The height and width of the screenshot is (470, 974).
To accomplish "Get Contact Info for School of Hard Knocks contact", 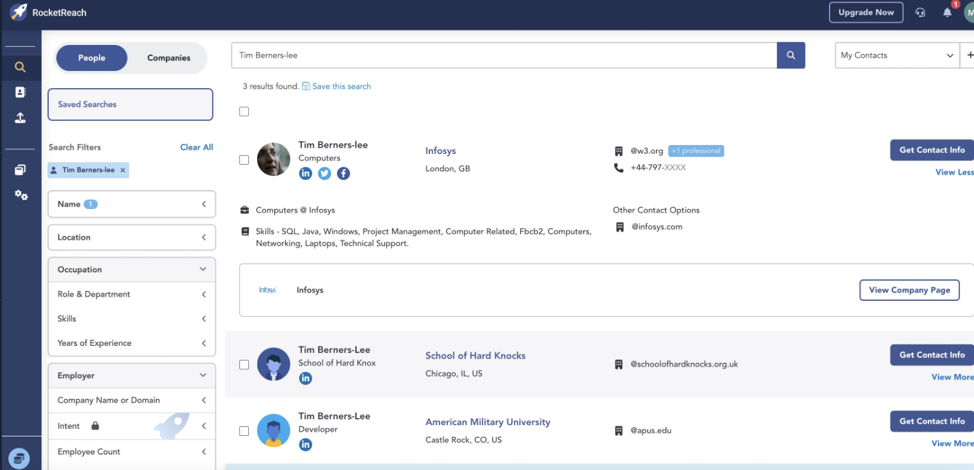I will click(x=932, y=355).
